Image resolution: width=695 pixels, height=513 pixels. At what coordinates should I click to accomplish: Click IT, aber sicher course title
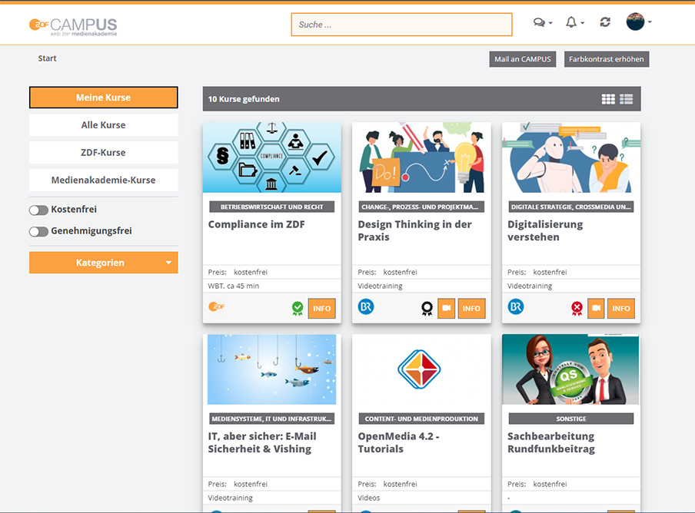coord(262,442)
